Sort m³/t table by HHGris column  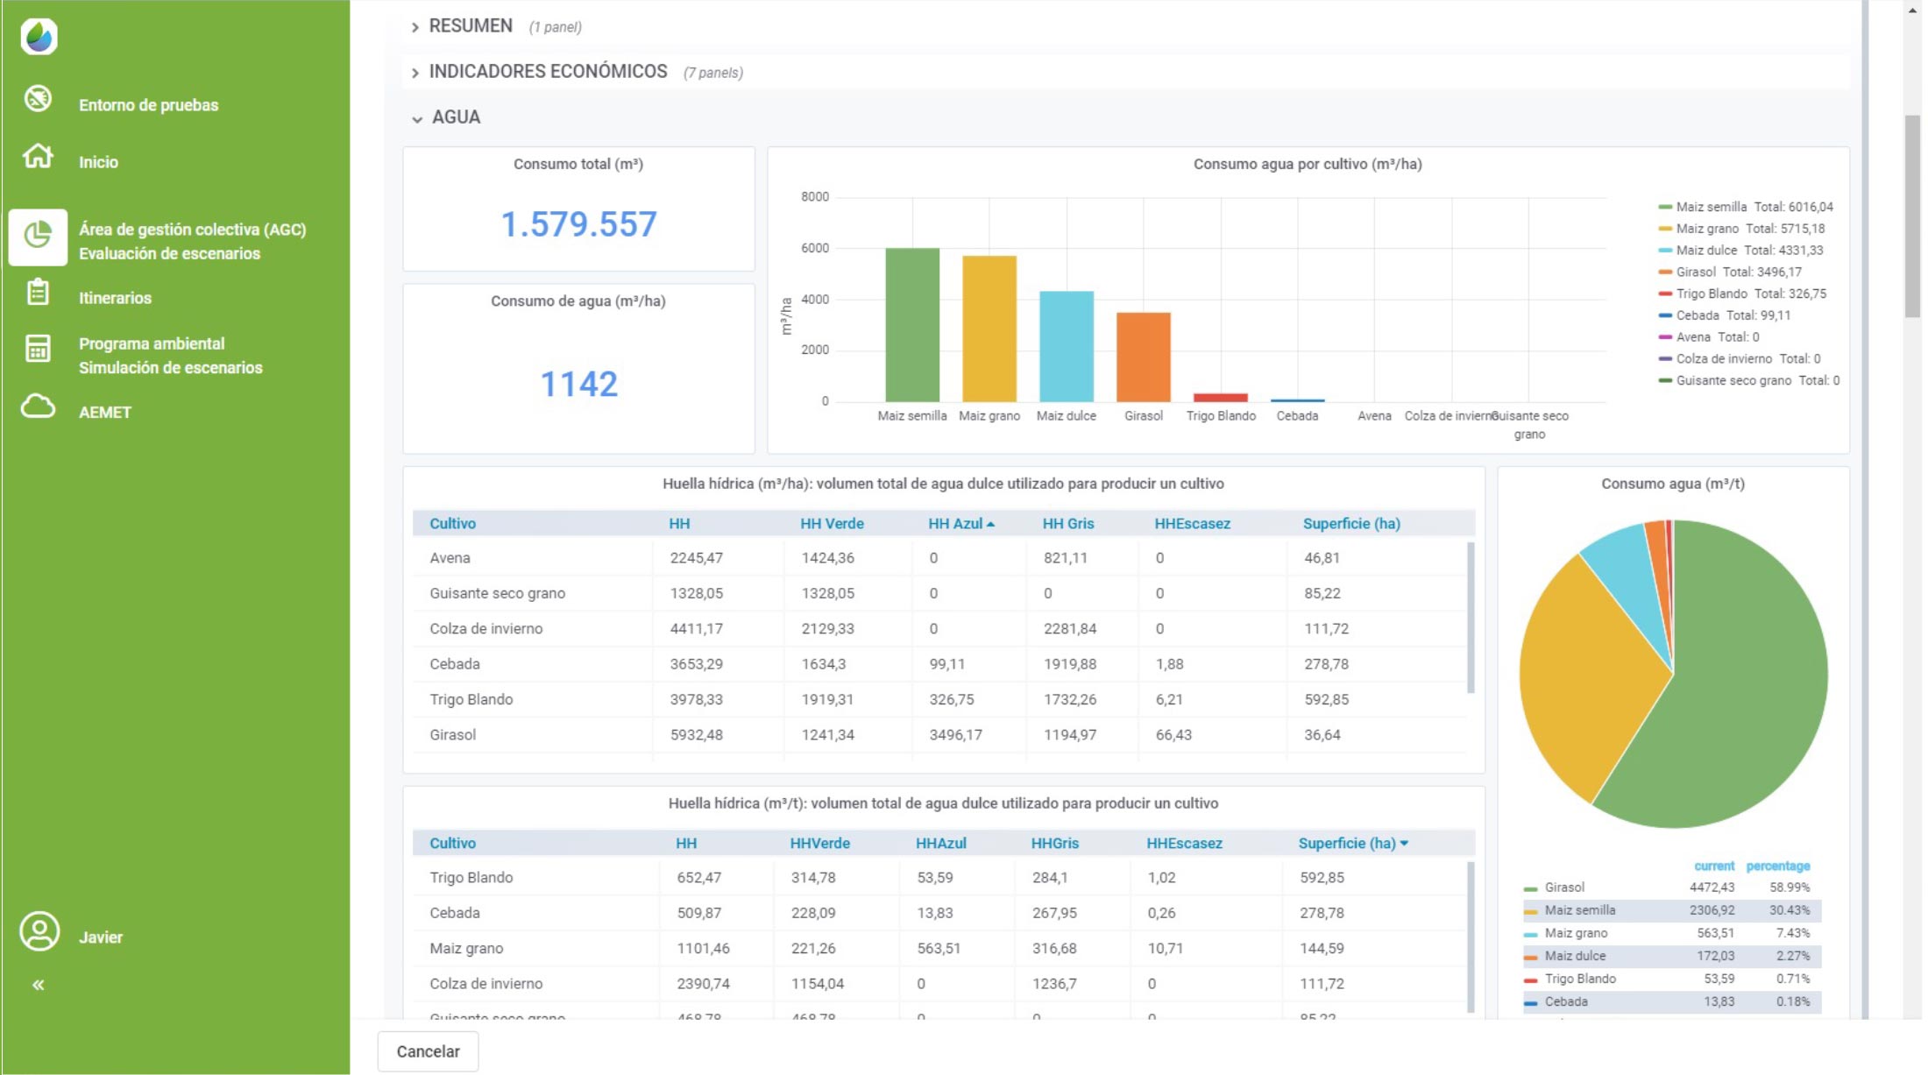point(1054,843)
